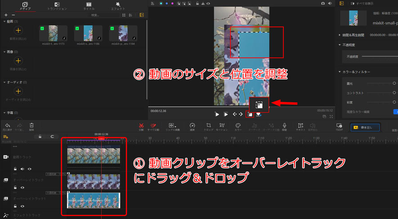Viewport: 398px width, 219px height.
Task: Click the magnet snap icon above tracks
Action: tap(52, 136)
